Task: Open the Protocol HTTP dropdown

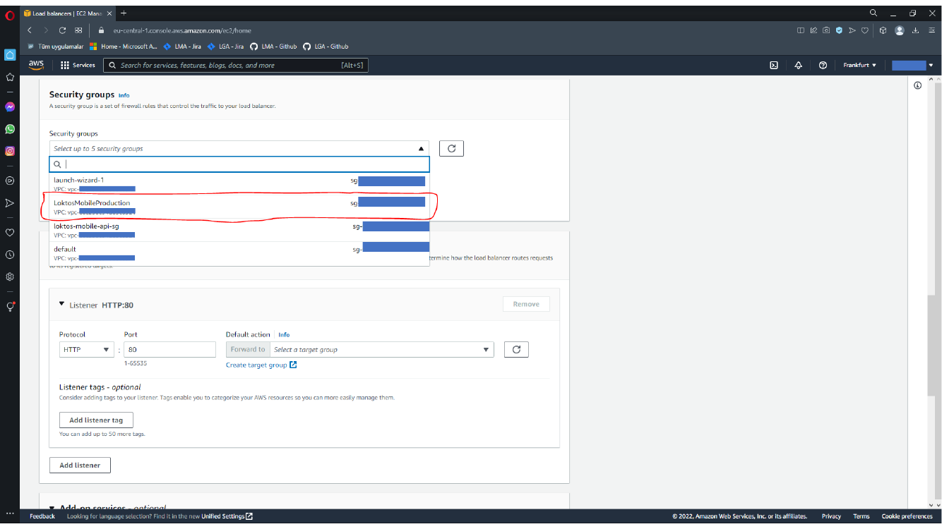Action: click(x=86, y=349)
